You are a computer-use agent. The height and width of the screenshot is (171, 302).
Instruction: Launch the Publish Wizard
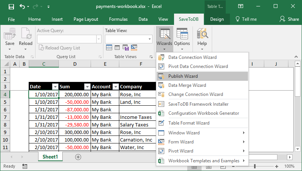pyautogui.click(x=202, y=76)
